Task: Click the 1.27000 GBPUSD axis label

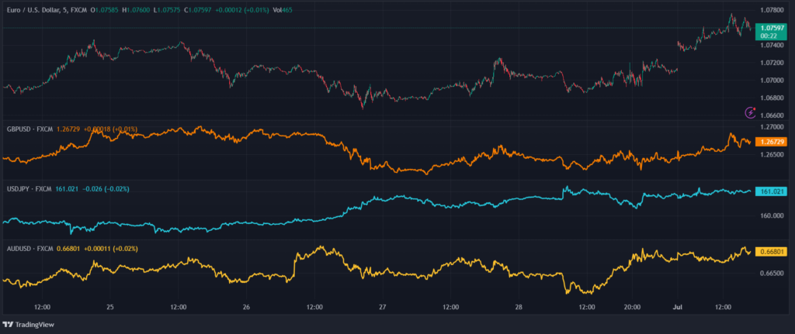Action: pos(773,126)
